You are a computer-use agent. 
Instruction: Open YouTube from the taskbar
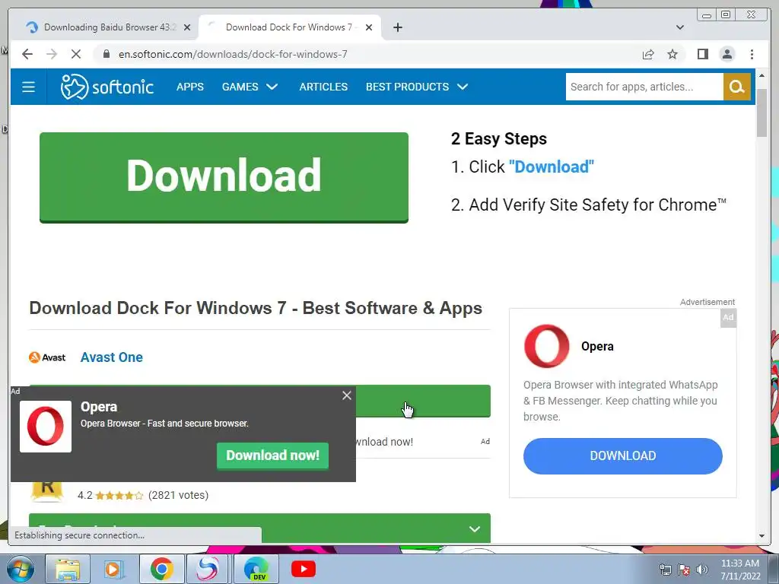tap(303, 569)
